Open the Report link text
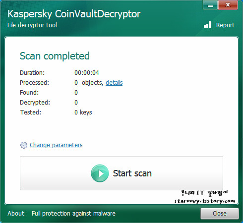 (x=225, y=25)
